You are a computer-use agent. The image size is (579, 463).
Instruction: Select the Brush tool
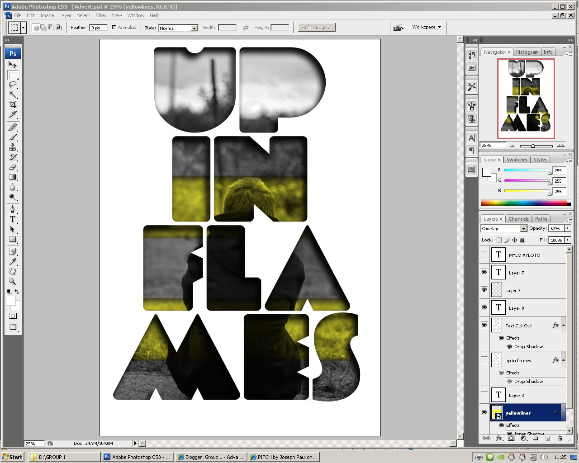[13, 137]
